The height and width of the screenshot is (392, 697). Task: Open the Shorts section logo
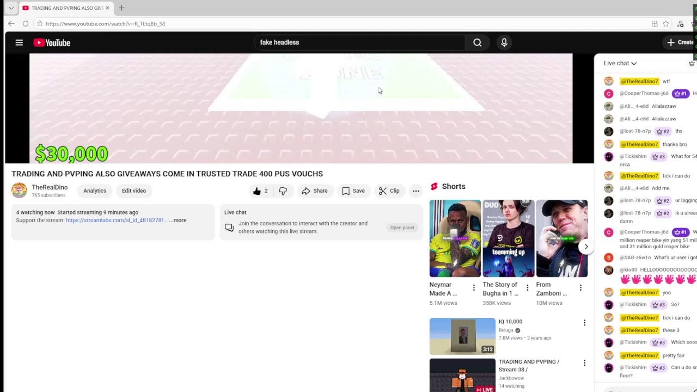tap(434, 186)
